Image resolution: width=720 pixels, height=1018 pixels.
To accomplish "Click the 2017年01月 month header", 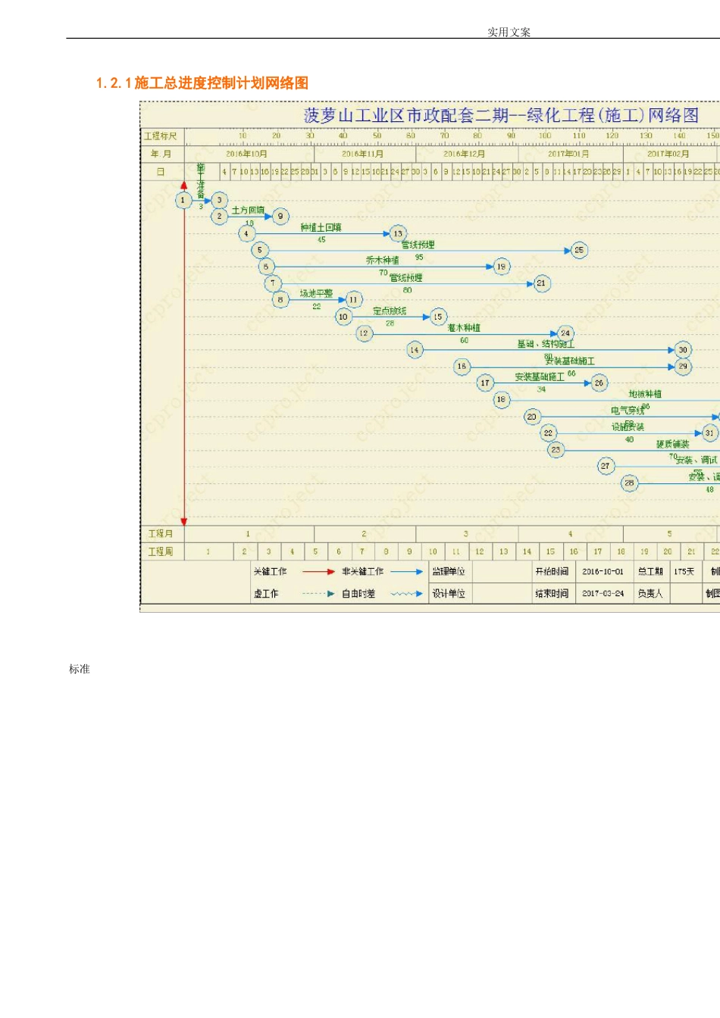I will (568, 154).
